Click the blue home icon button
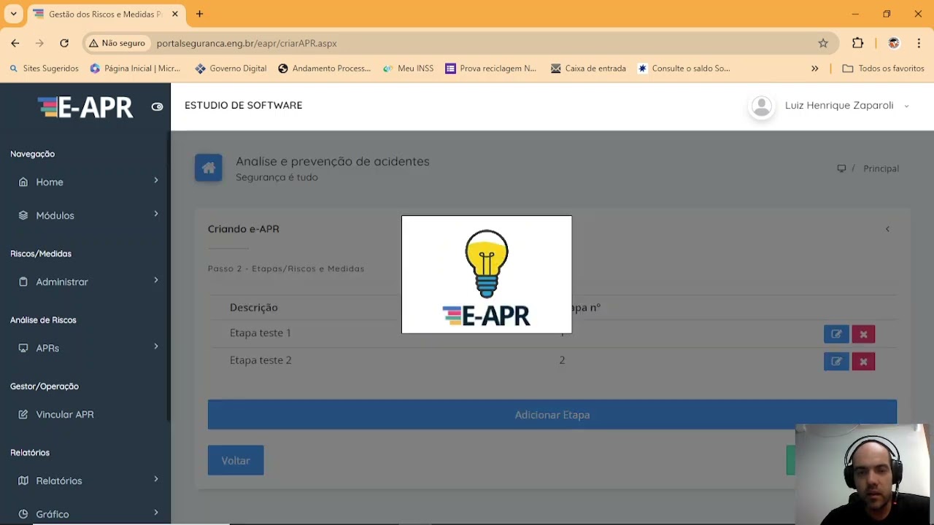 pyautogui.click(x=209, y=168)
